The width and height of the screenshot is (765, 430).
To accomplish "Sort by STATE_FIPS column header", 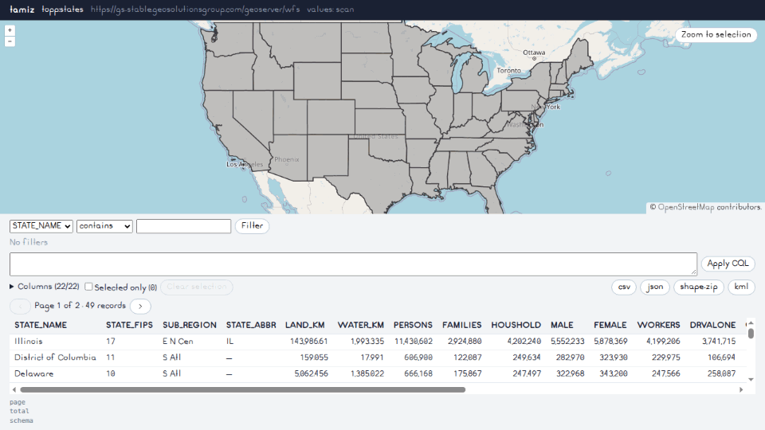I will pyautogui.click(x=129, y=325).
